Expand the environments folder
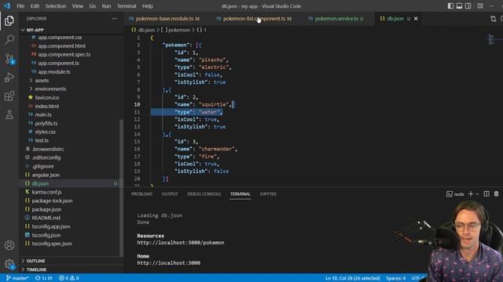 (x=50, y=89)
